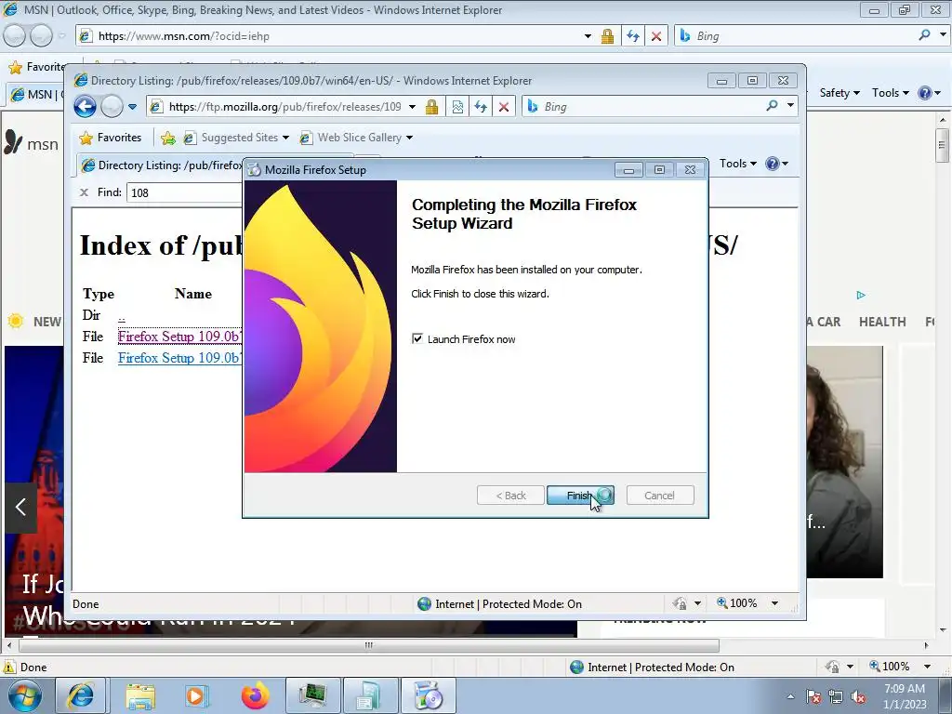This screenshot has width=952, height=714.
Task: Click search magnifier in MSN window
Action: coord(925,35)
